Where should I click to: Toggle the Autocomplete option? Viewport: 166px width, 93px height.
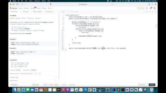click(x=75, y=12)
